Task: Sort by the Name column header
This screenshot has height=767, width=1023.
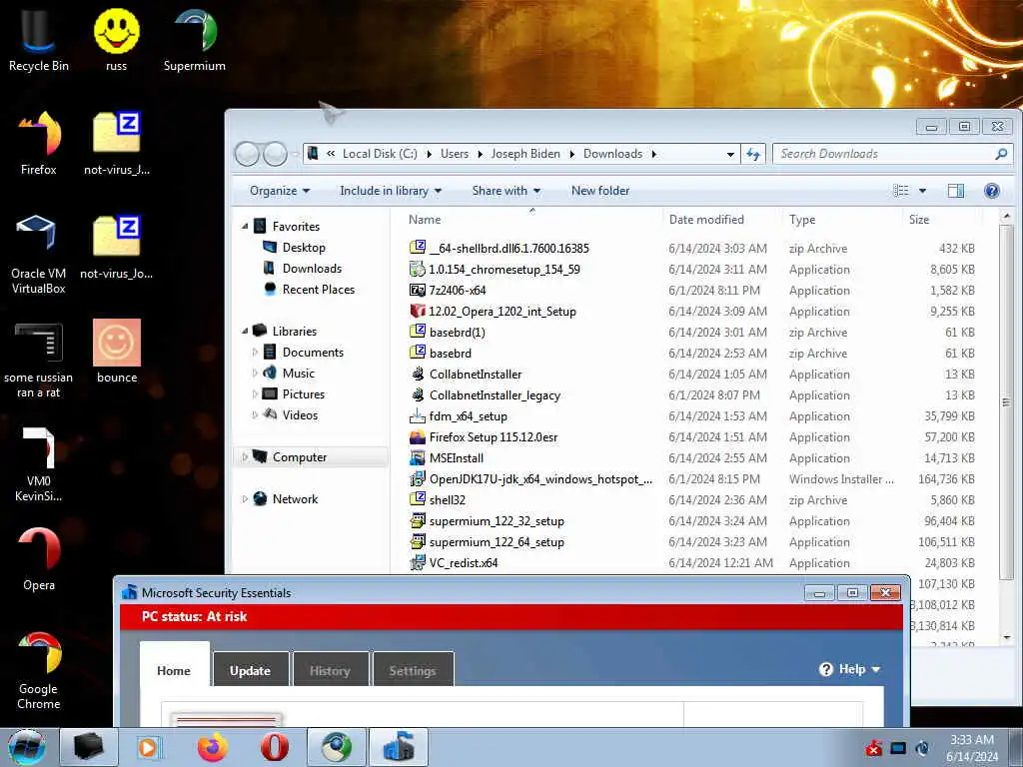Action: click(x=531, y=220)
